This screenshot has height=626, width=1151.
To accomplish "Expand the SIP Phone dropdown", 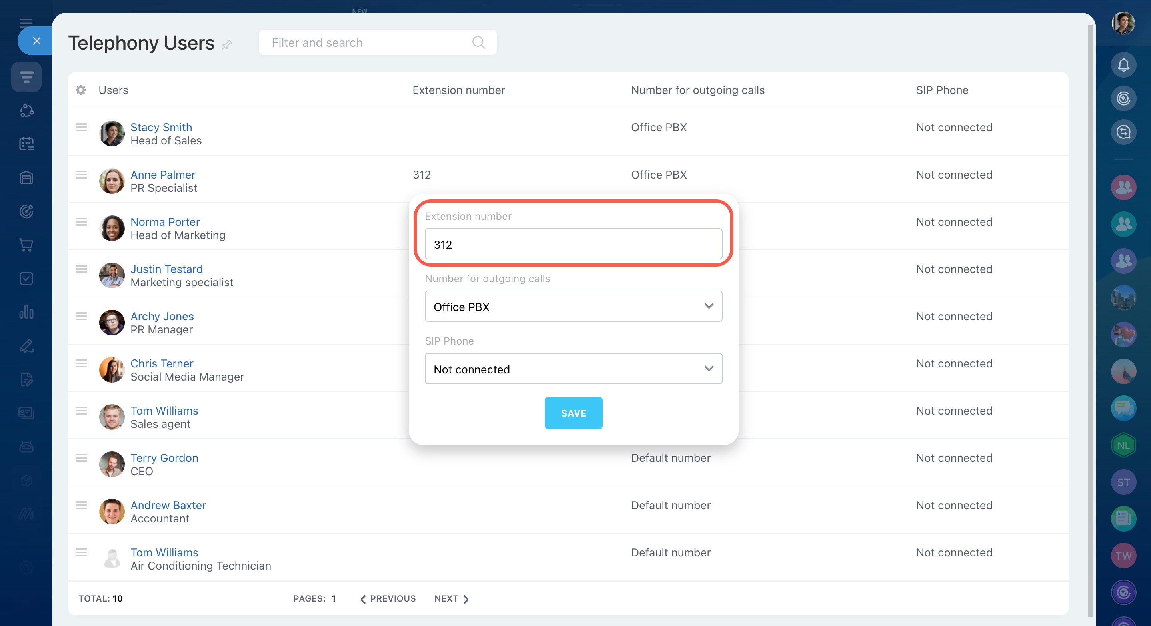I will click(x=573, y=369).
